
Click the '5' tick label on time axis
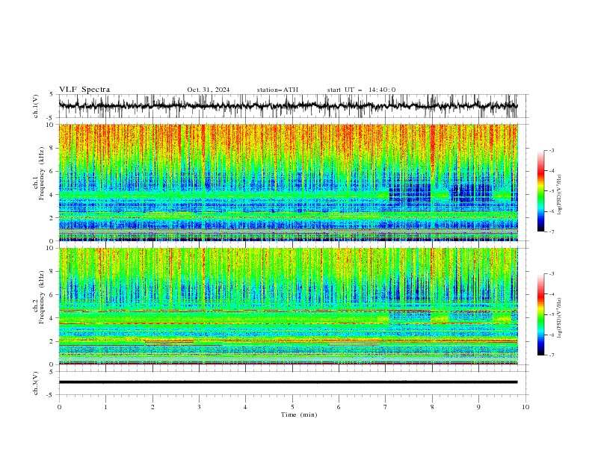click(x=292, y=407)
